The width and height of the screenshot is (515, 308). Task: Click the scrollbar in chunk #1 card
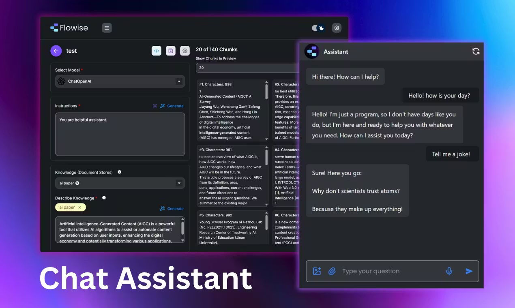click(266, 91)
